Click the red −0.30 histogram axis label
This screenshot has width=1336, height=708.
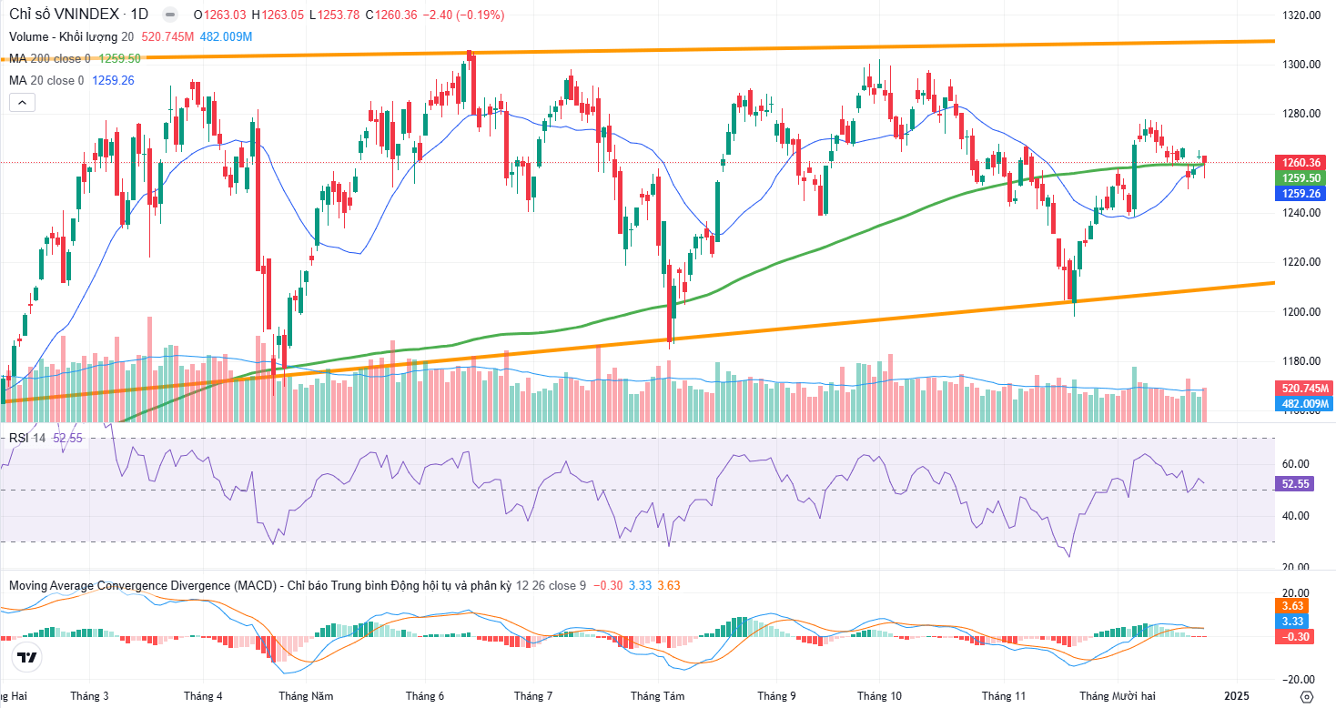click(1294, 636)
